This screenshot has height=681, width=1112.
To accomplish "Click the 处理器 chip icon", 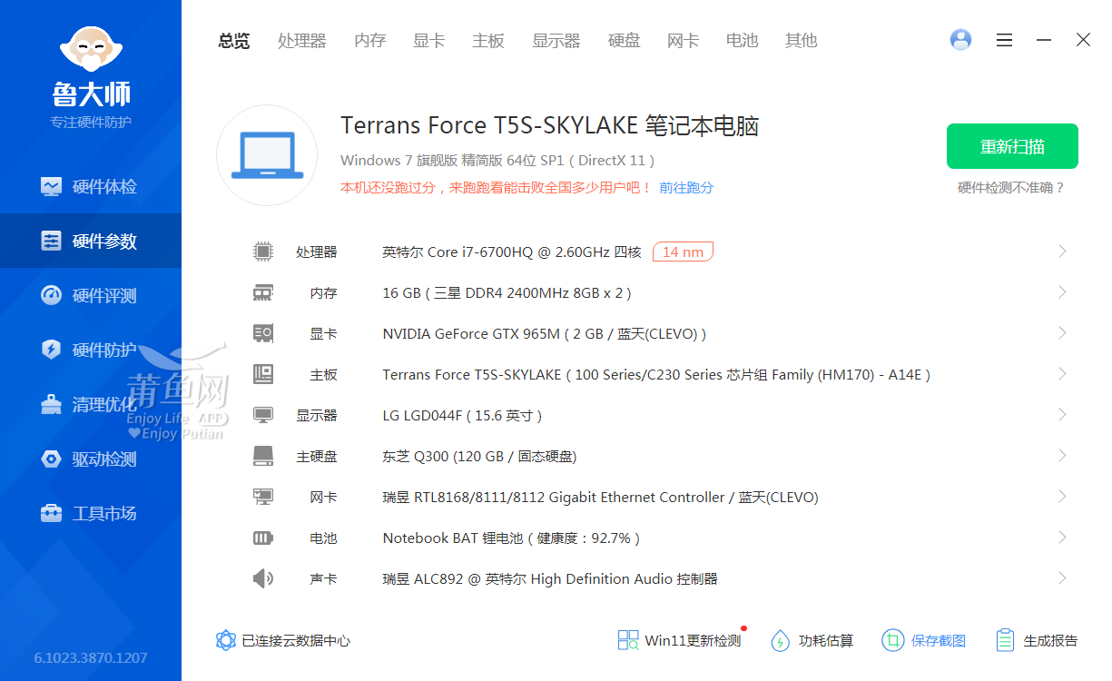I will point(262,252).
